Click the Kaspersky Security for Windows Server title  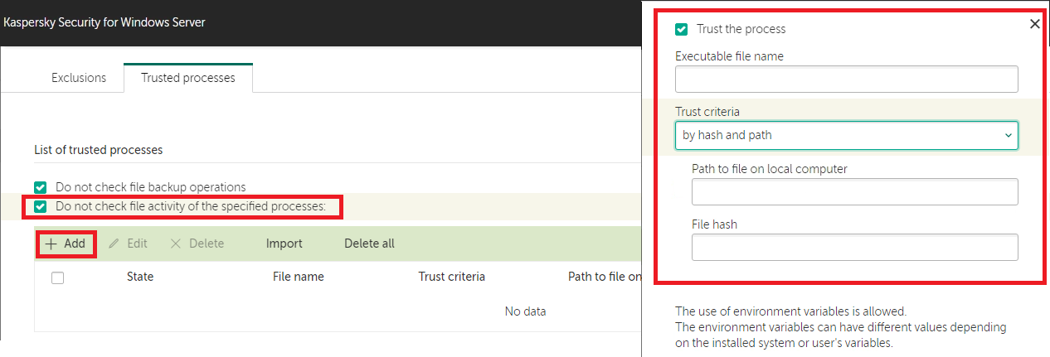(105, 22)
